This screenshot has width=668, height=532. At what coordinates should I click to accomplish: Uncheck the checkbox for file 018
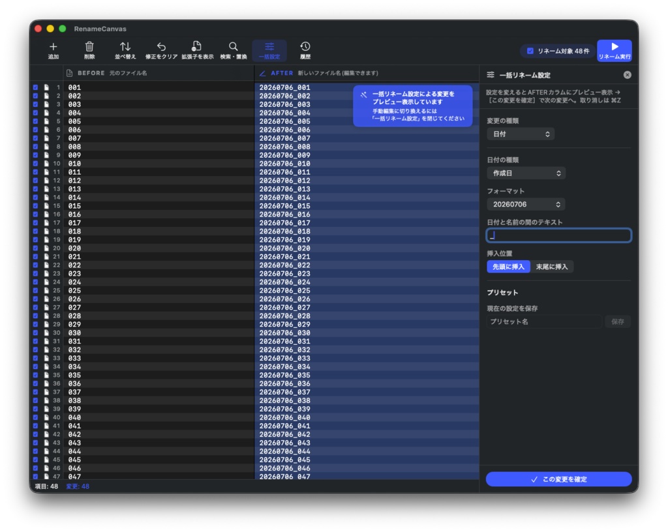35,231
